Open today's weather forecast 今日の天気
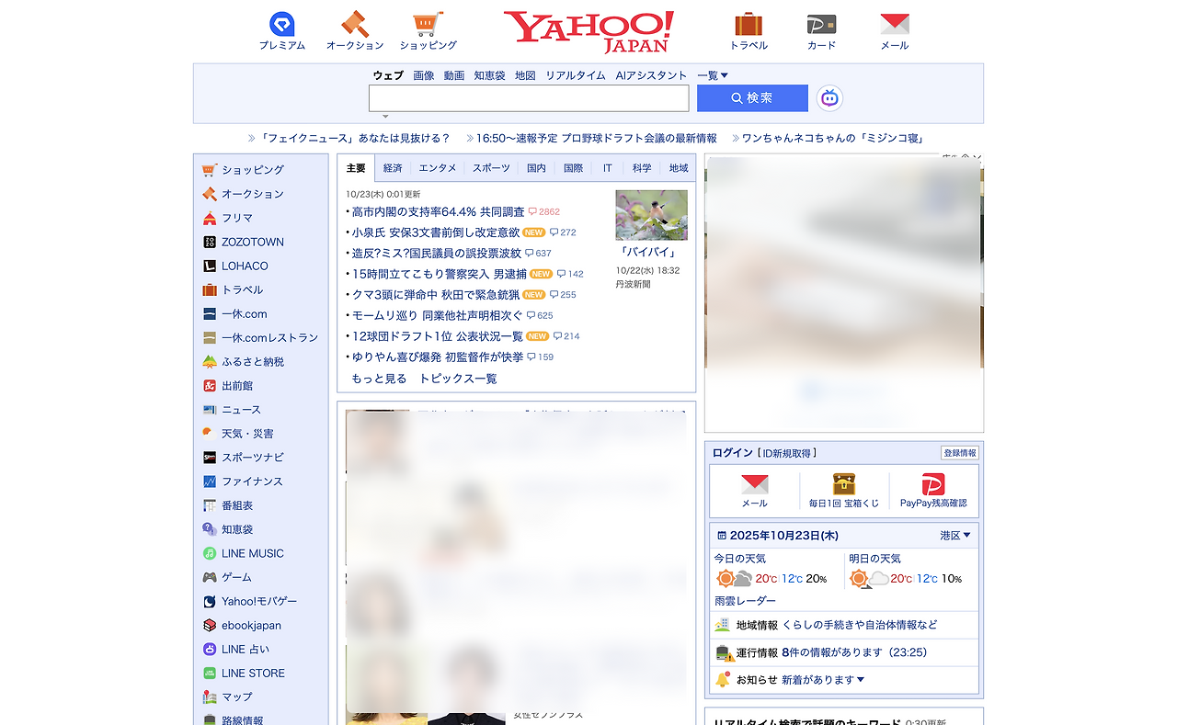Viewport: 1177px width, 725px height. point(740,559)
